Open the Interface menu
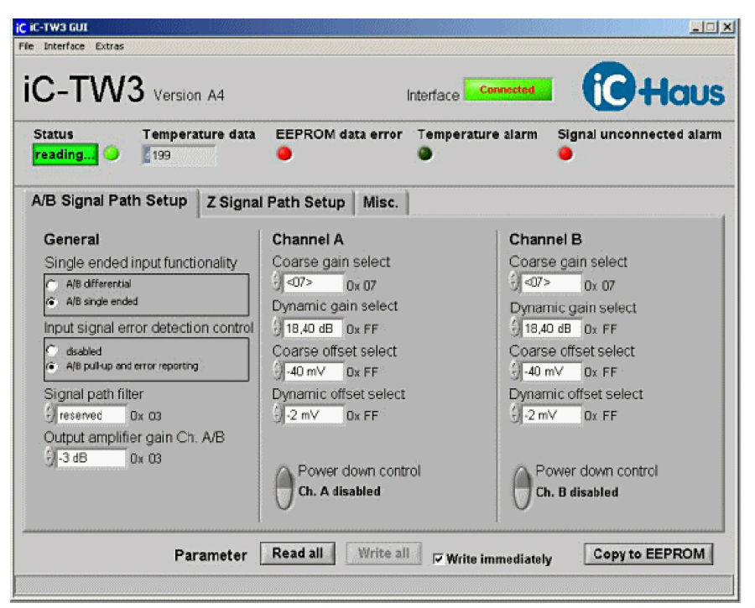The image size is (755, 608). pyautogui.click(x=64, y=46)
